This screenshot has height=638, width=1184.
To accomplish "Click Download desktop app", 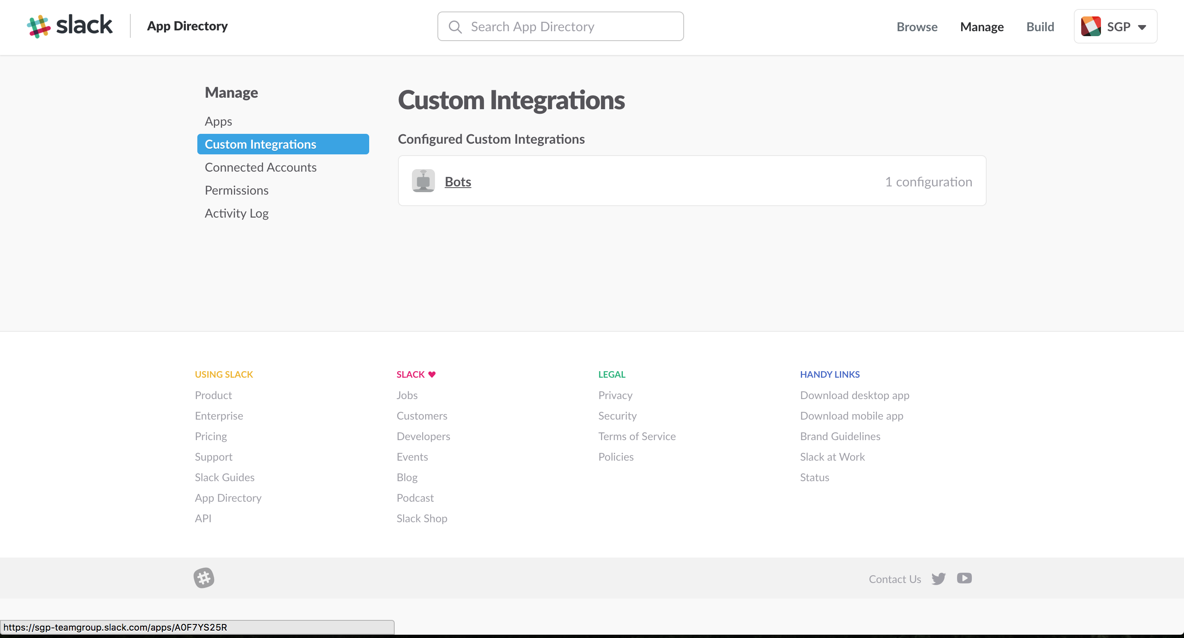I will pos(854,395).
